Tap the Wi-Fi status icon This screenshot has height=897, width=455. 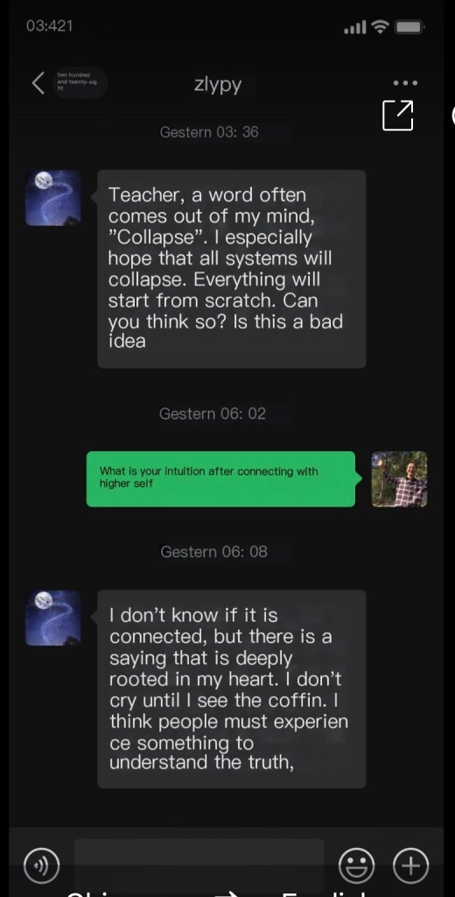(x=380, y=25)
